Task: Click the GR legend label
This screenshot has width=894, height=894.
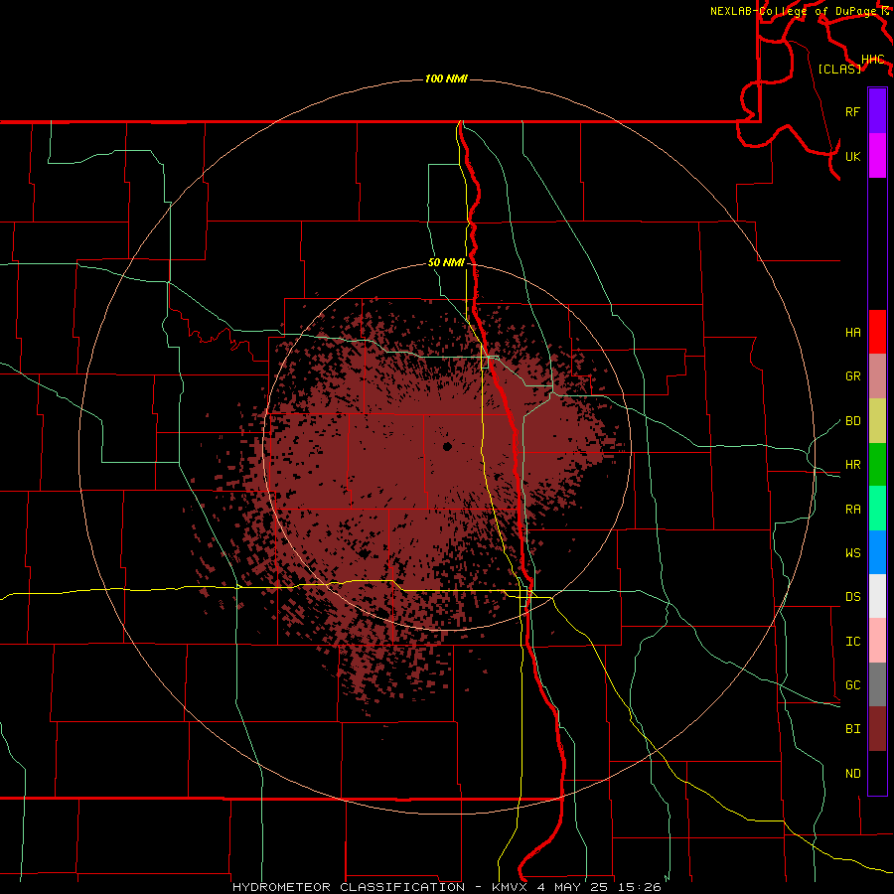Action: (x=852, y=376)
